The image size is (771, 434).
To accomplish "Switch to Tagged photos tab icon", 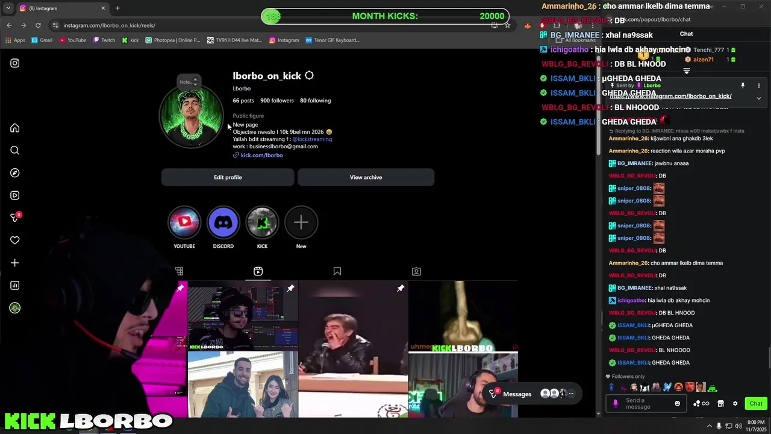I will [x=416, y=271].
